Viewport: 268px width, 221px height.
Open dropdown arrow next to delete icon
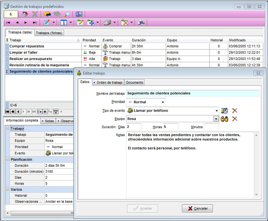131,22
